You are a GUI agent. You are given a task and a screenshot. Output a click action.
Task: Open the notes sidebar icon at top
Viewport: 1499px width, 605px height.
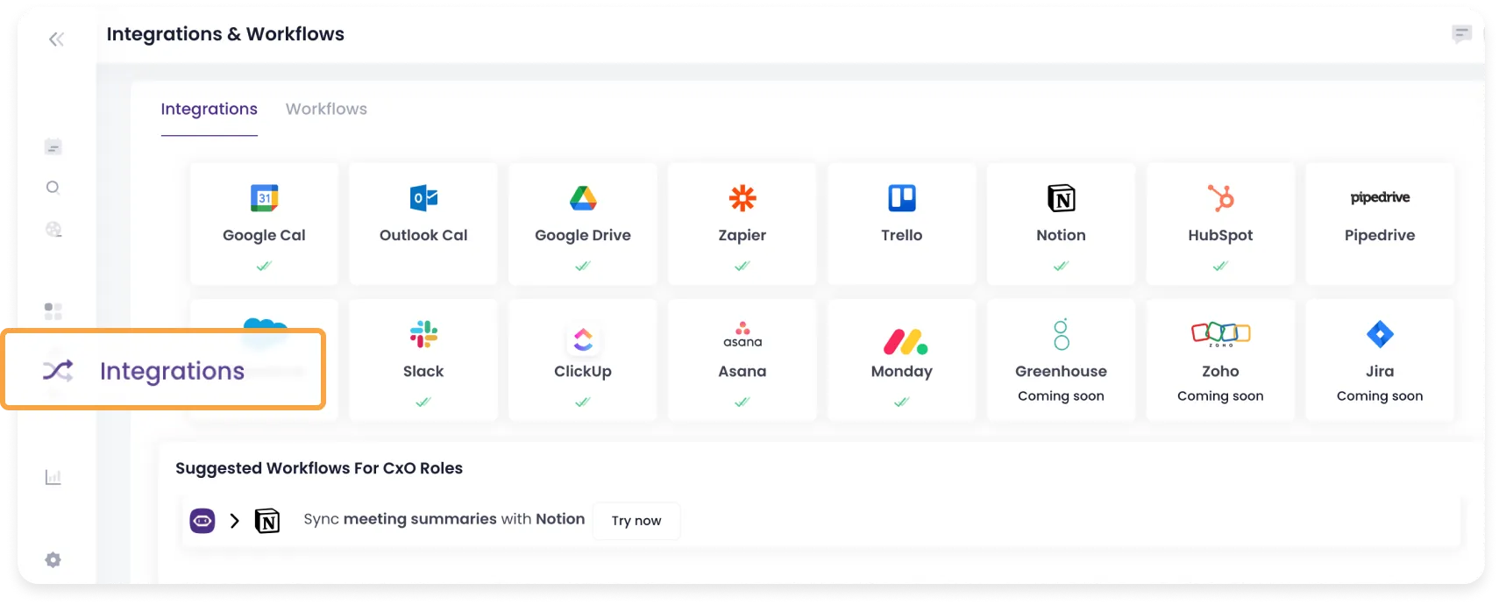tap(53, 146)
